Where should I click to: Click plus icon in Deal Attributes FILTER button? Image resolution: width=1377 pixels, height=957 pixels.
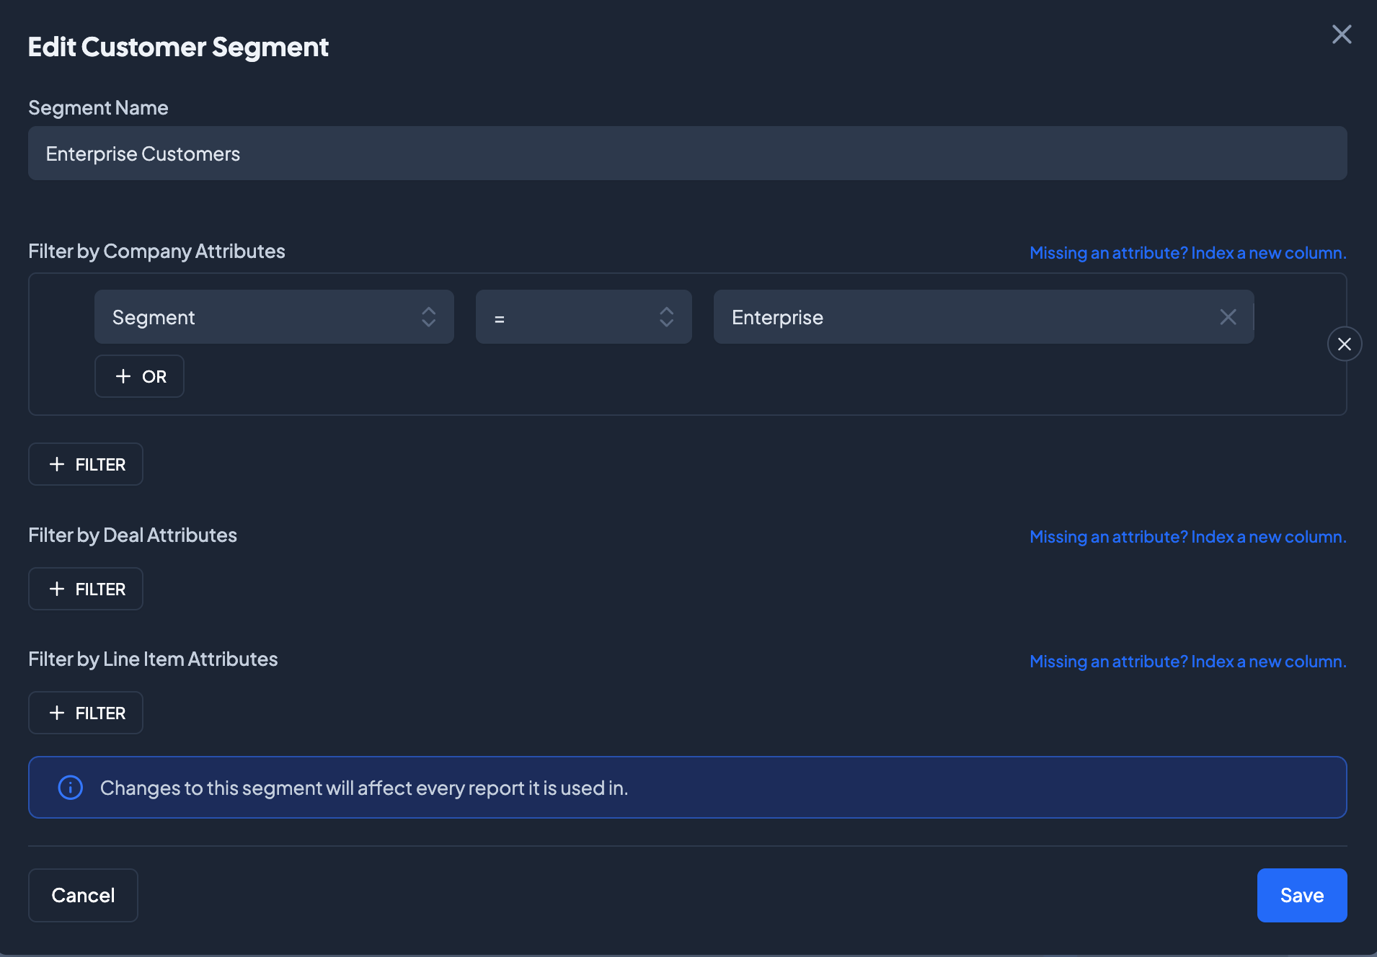tap(57, 589)
